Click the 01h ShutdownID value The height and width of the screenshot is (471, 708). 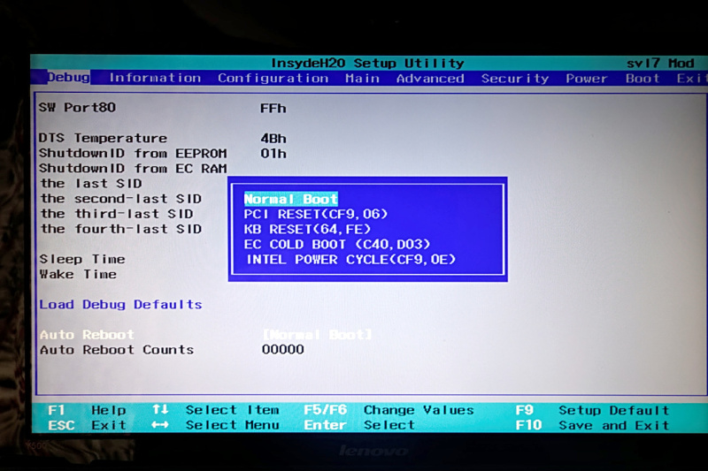coord(273,154)
